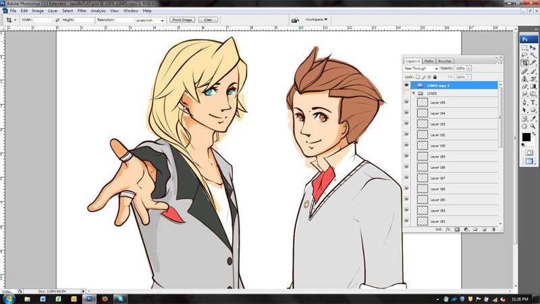Open the Pass Through blend mode dropdown
540x304 pixels.
pyautogui.click(x=421, y=69)
